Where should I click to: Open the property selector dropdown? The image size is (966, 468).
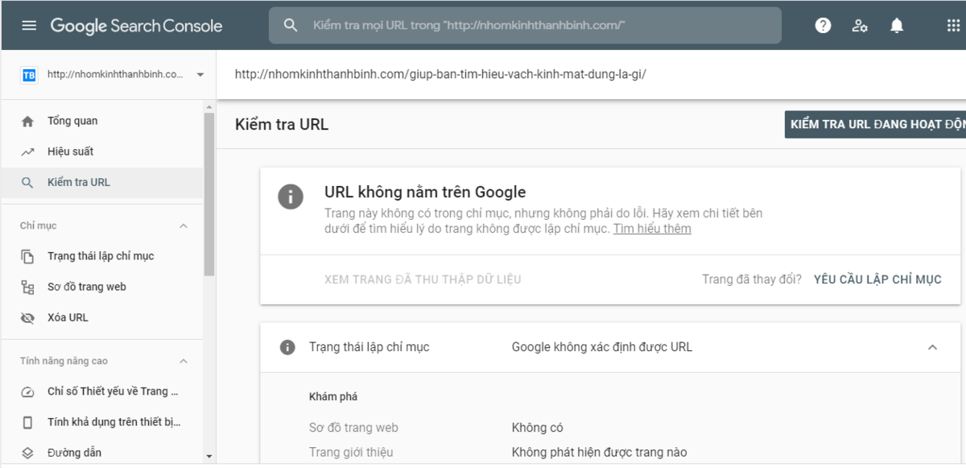[200, 75]
